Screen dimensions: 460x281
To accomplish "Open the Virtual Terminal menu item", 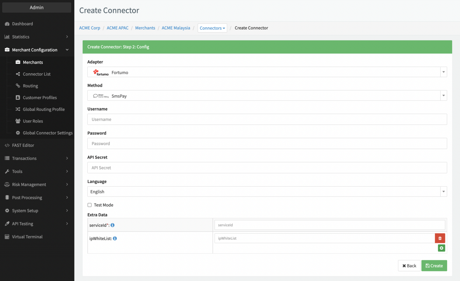I will coord(27,237).
